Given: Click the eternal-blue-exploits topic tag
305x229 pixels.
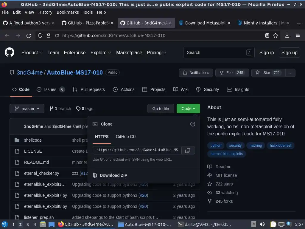Looking at the screenshot, I should point(226,154).
